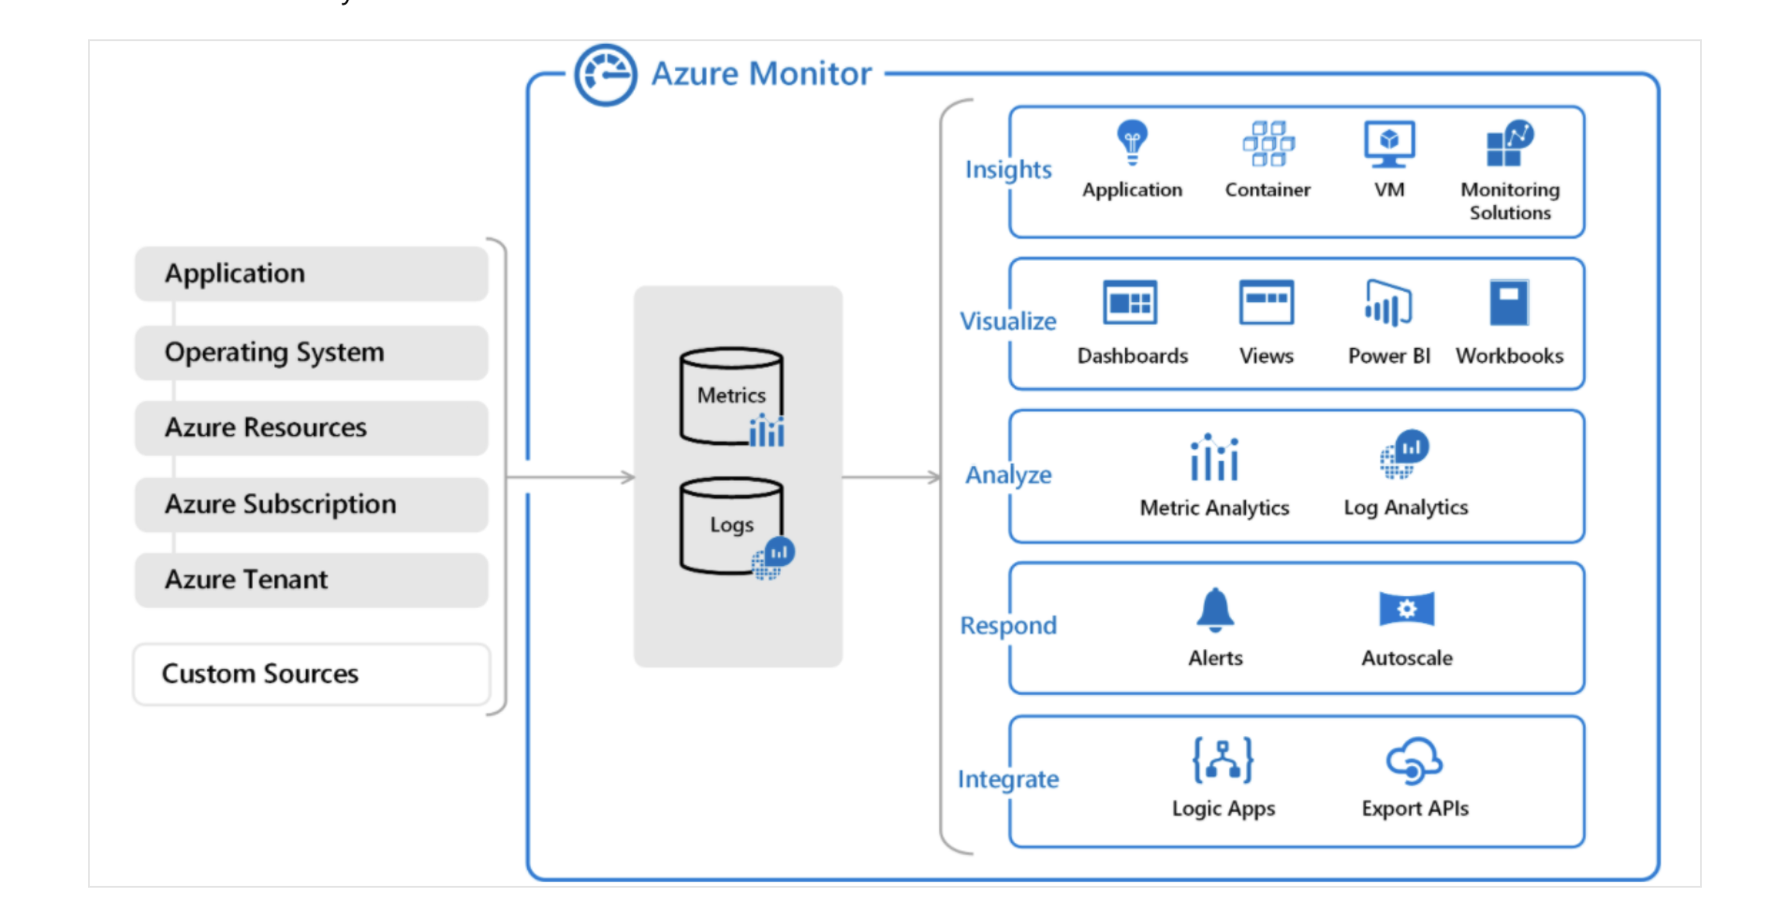Select the Azure Resources source box

pos(312,428)
